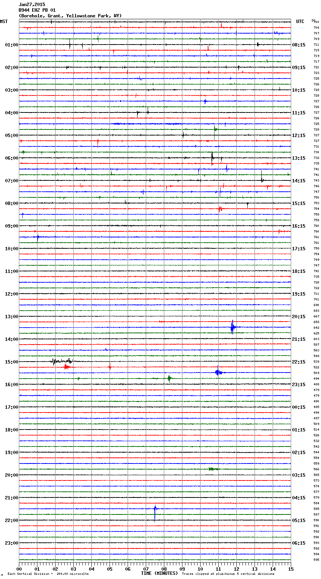Select the 19:00 MST row label

(11, 453)
